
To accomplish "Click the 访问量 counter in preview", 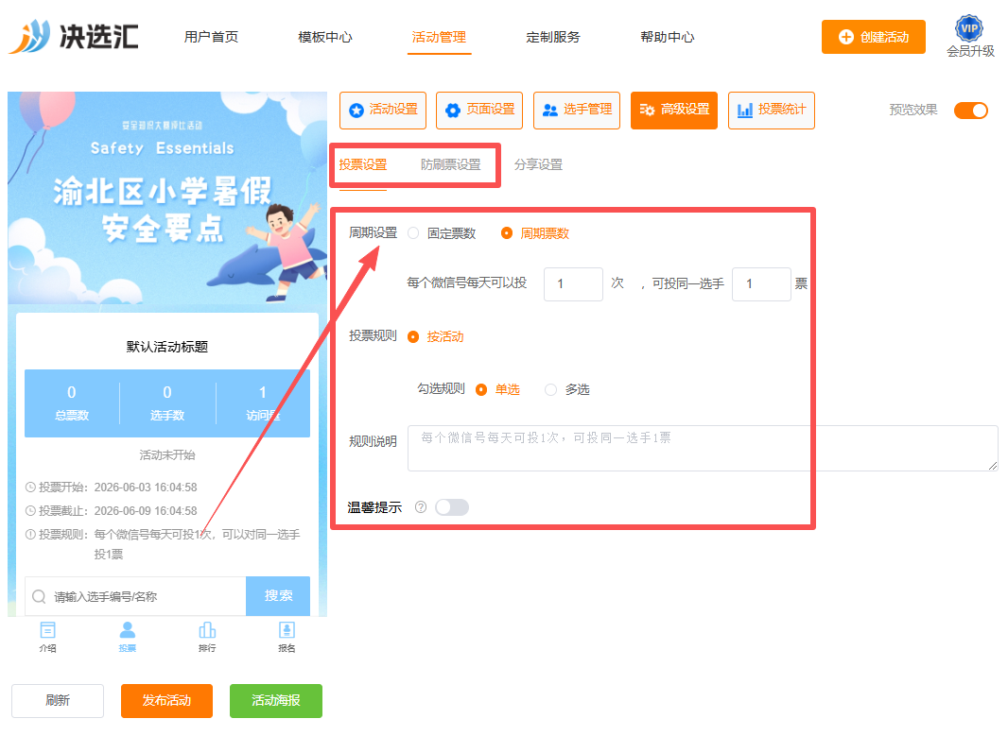I will [x=263, y=403].
